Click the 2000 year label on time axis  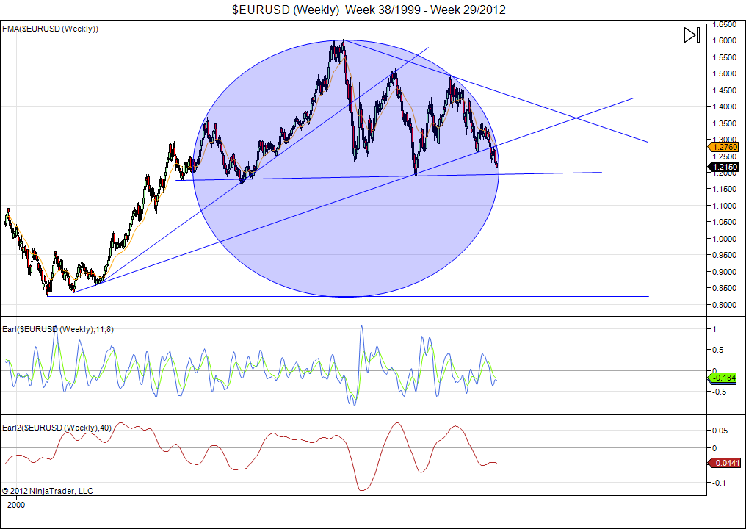click(x=15, y=505)
